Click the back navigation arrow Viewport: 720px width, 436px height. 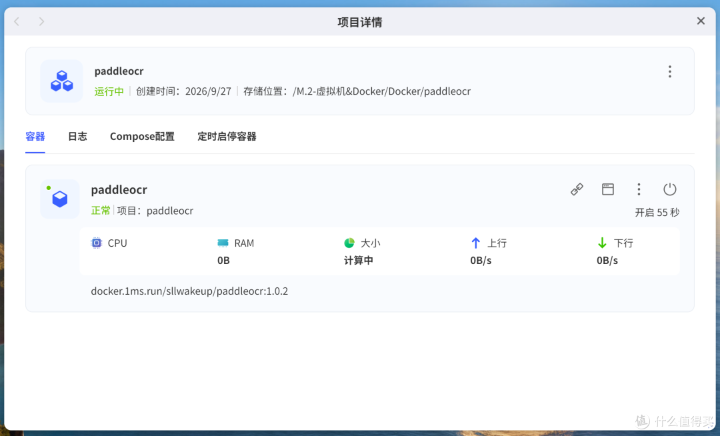coord(17,21)
